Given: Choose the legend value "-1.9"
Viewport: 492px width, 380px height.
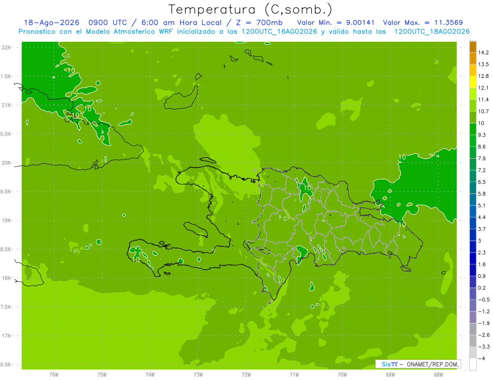Looking at the screenshot, I should coord(484,323).
